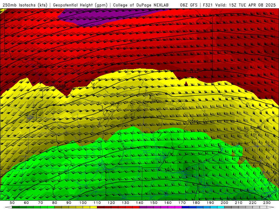Click the 190 value on the color scale
This screenshot has height=209, width=279.
[210, 203]
